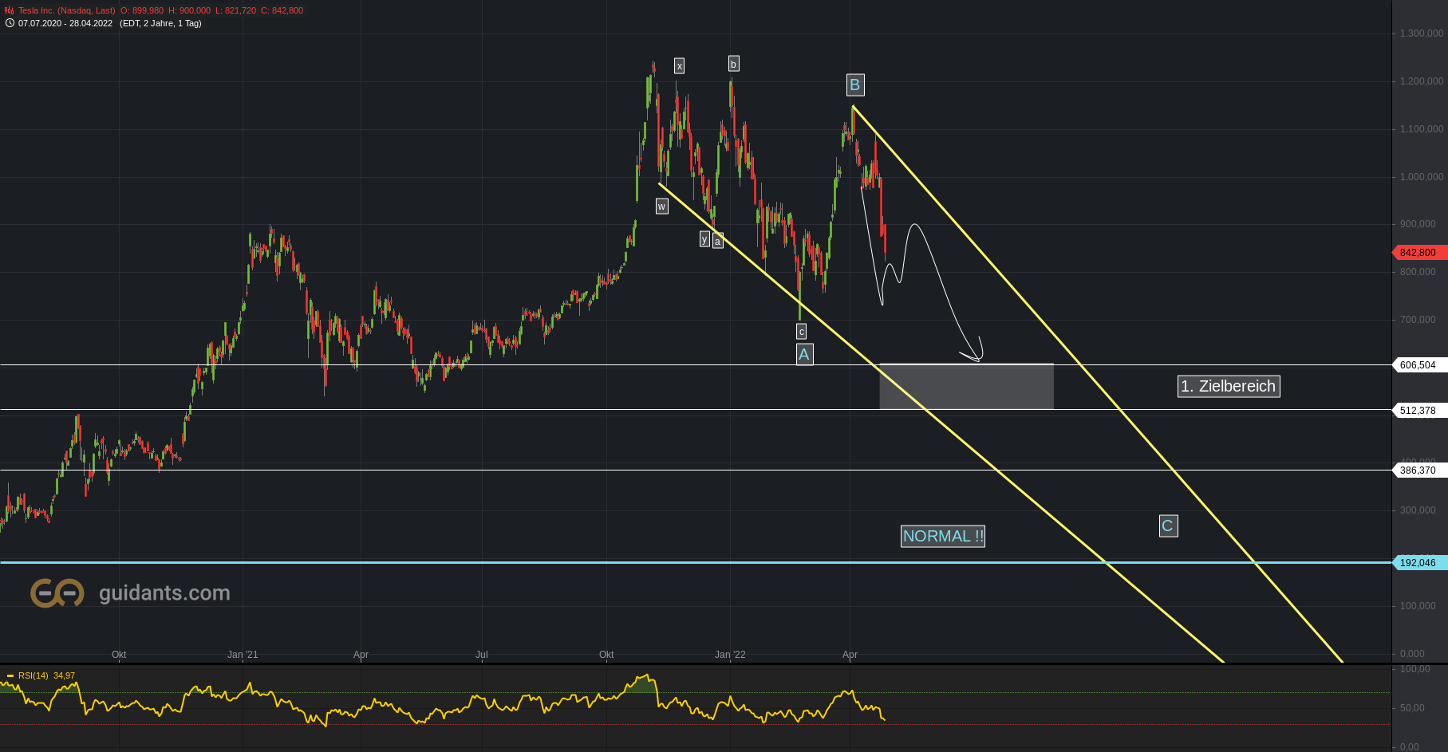
Task: Click the yellow RSI legend marker
Action: [x=11, y=675]
